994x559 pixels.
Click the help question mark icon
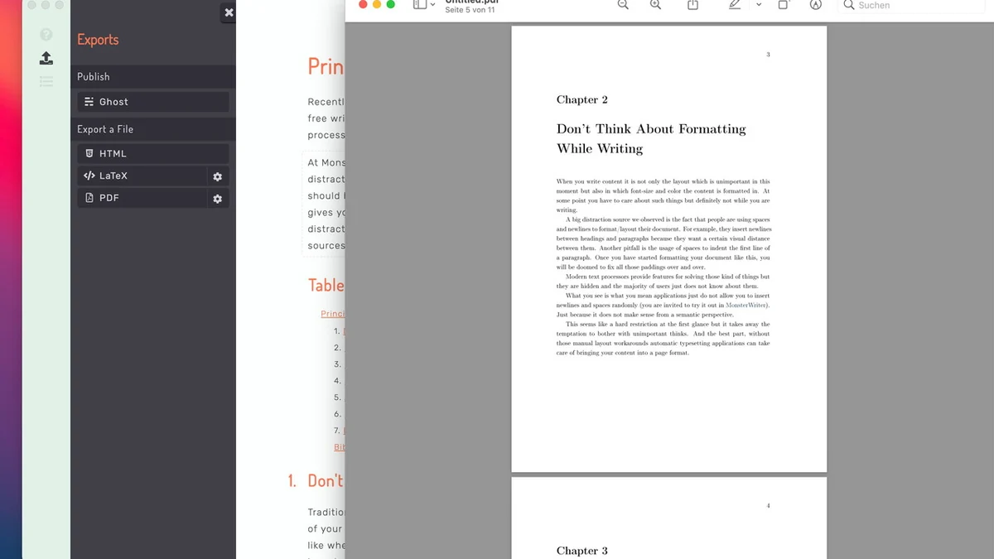tap(46, 35)
